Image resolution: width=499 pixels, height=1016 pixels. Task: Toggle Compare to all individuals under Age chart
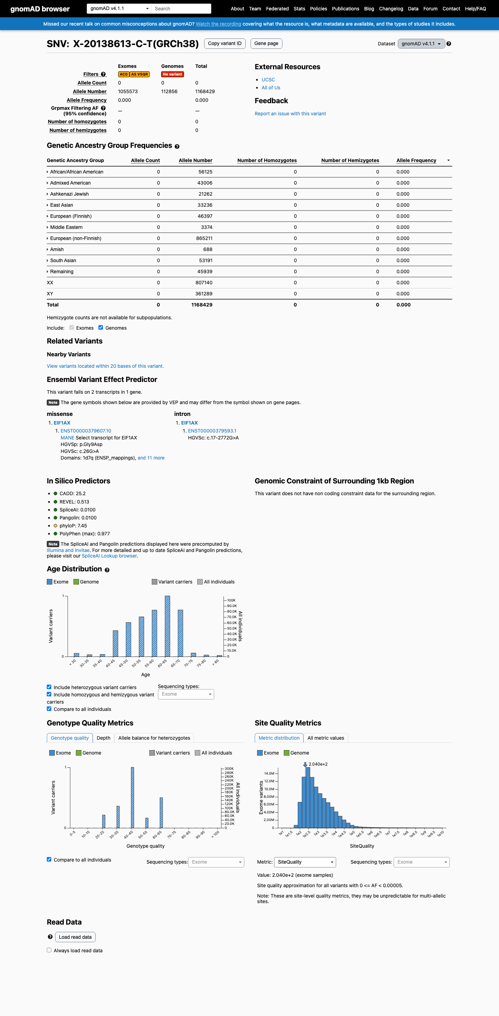pos(49,709)
